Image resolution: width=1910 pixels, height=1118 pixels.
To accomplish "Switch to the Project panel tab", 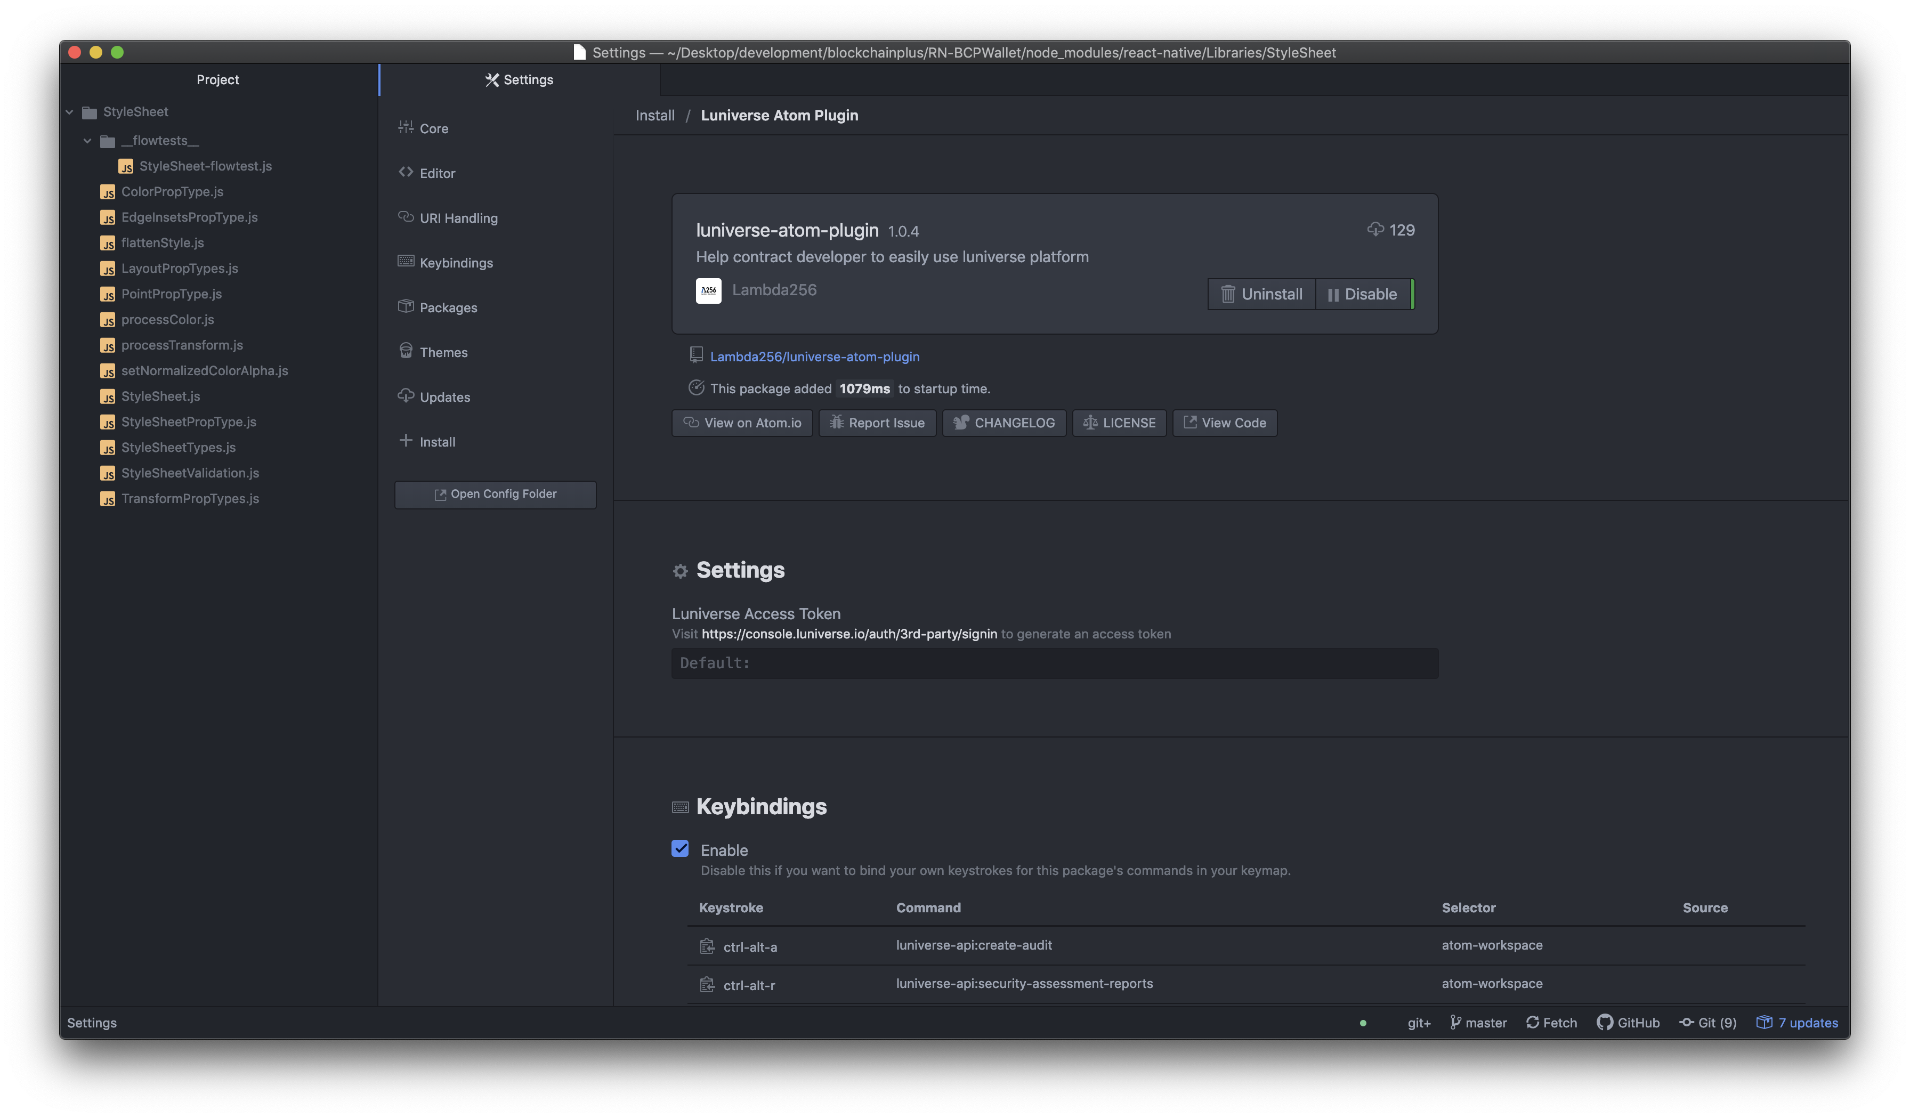I will [218, 79].
